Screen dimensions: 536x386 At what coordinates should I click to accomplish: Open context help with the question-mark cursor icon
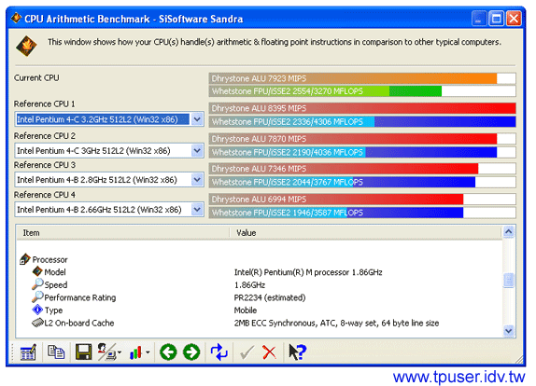click(297, 352)
